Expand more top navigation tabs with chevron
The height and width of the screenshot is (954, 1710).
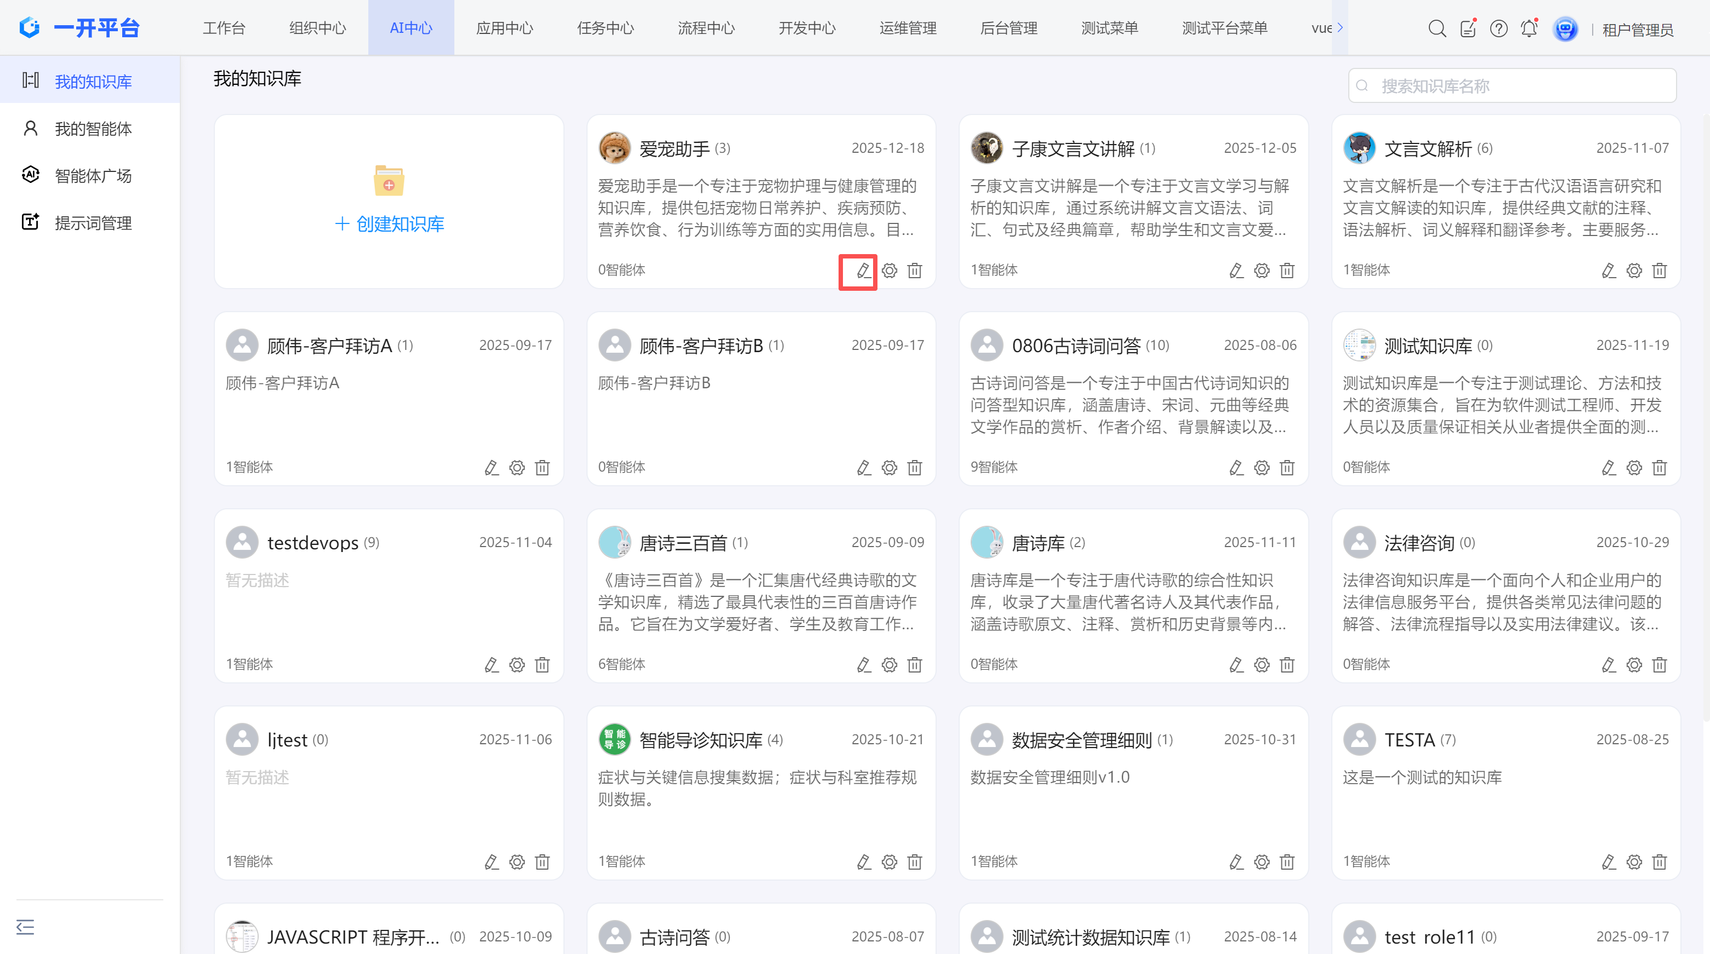[1340, 28]
